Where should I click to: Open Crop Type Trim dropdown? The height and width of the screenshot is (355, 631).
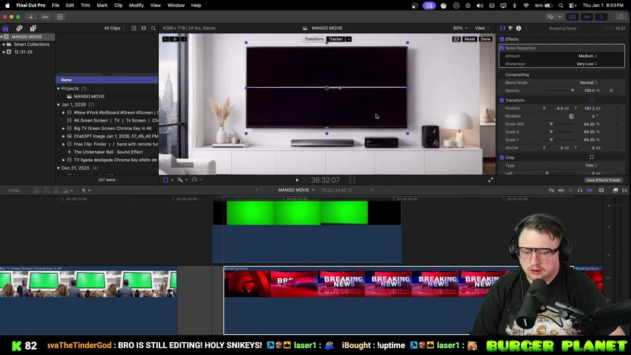click(x=591, y=165)
